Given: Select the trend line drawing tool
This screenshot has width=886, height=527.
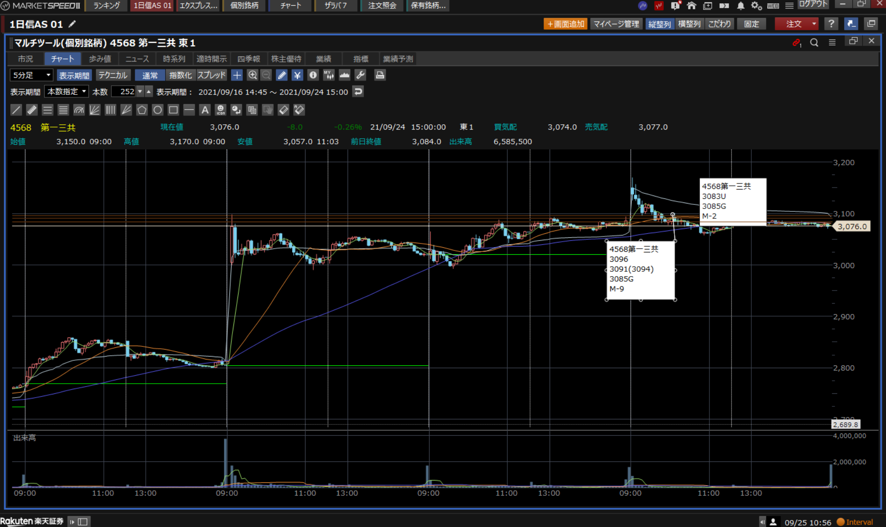Looking at the screenshot, I should click(x=16, y=110).
